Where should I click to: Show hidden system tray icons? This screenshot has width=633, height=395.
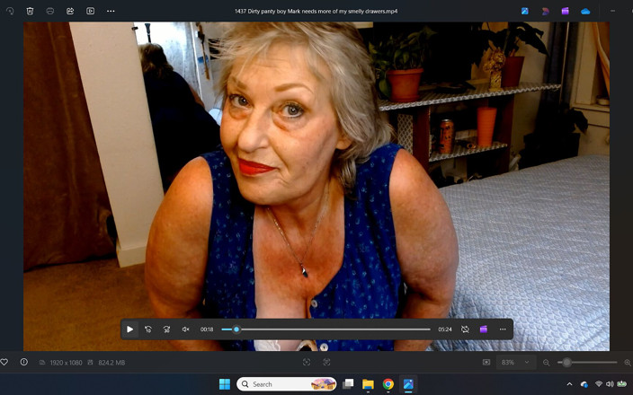coord(570,384)
